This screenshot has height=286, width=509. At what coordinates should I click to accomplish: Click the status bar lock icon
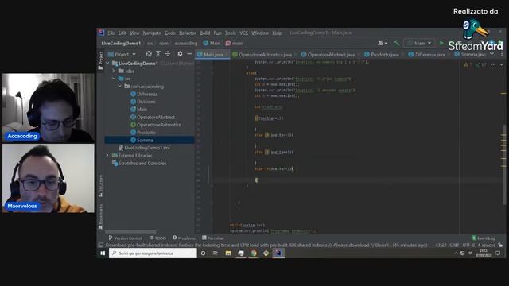coord(500,245)
